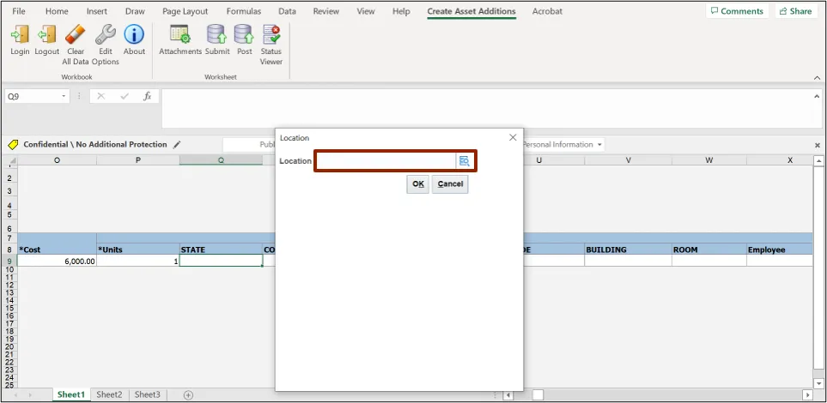Click vertical scrollbar down arrow
827x403 pixels.
pyautogui.click(x=818, y=383)
